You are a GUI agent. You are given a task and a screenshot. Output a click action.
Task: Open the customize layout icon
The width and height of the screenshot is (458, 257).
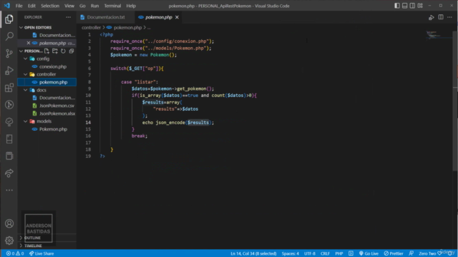click(420, 6)
